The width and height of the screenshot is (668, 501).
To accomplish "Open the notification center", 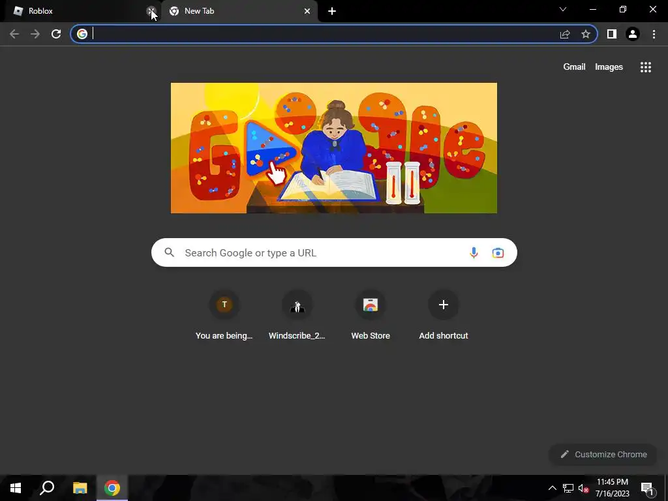I will pyautogui.click(x=647, y=488).
